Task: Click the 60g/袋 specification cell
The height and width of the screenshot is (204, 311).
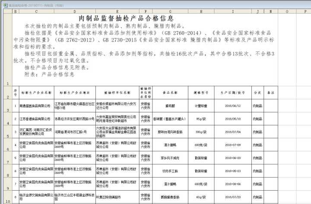Action: coord(201,197)
